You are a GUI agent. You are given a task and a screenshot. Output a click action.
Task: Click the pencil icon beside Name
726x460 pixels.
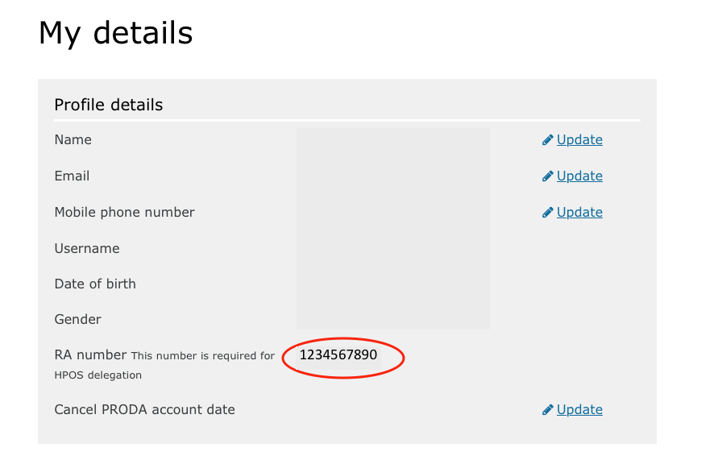(x=548, y=139)
